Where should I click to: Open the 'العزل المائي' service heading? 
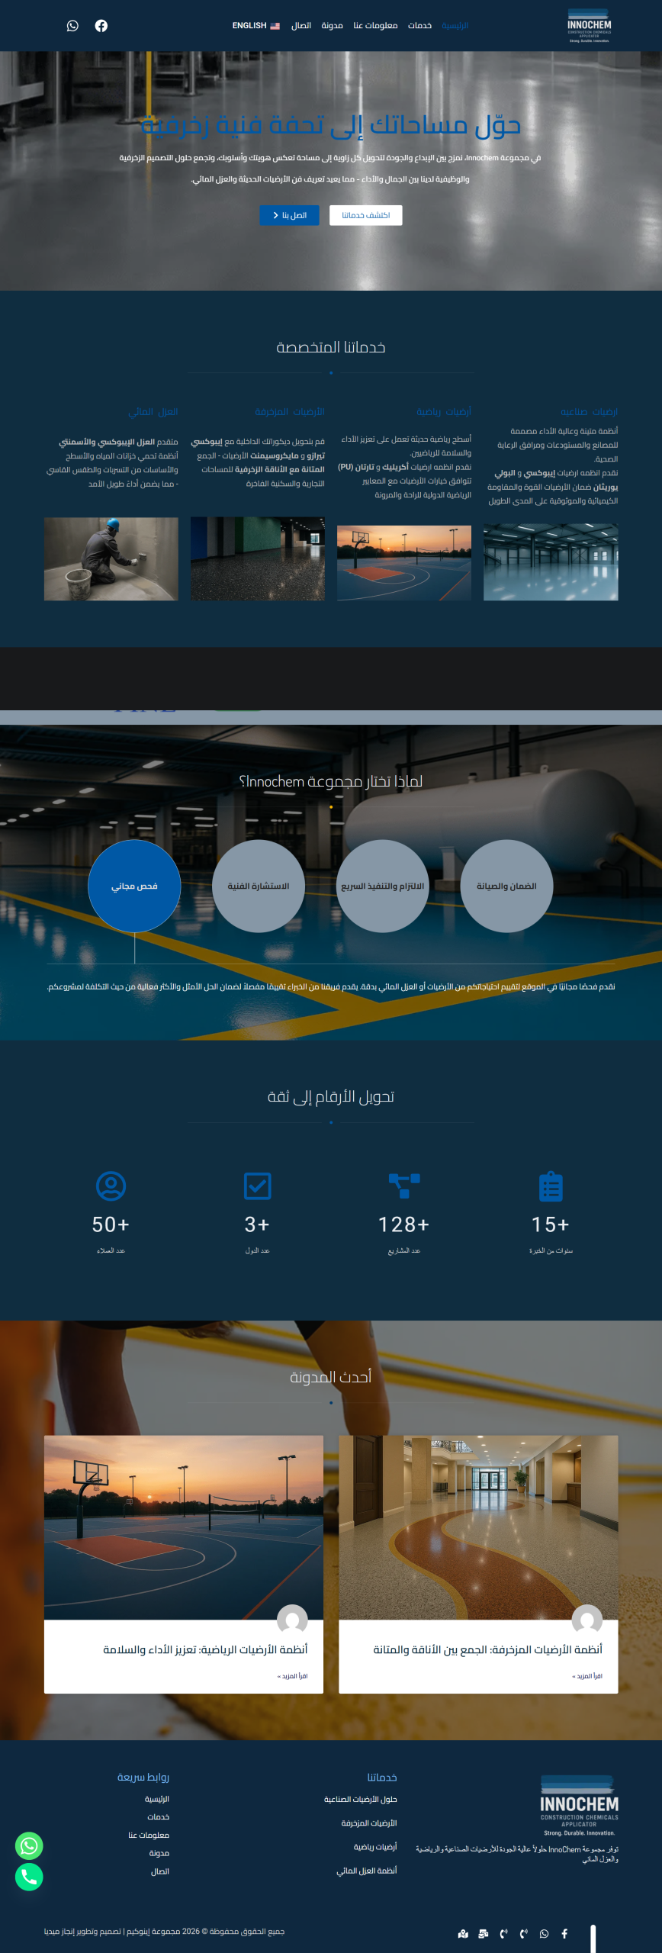coord(153,412)
